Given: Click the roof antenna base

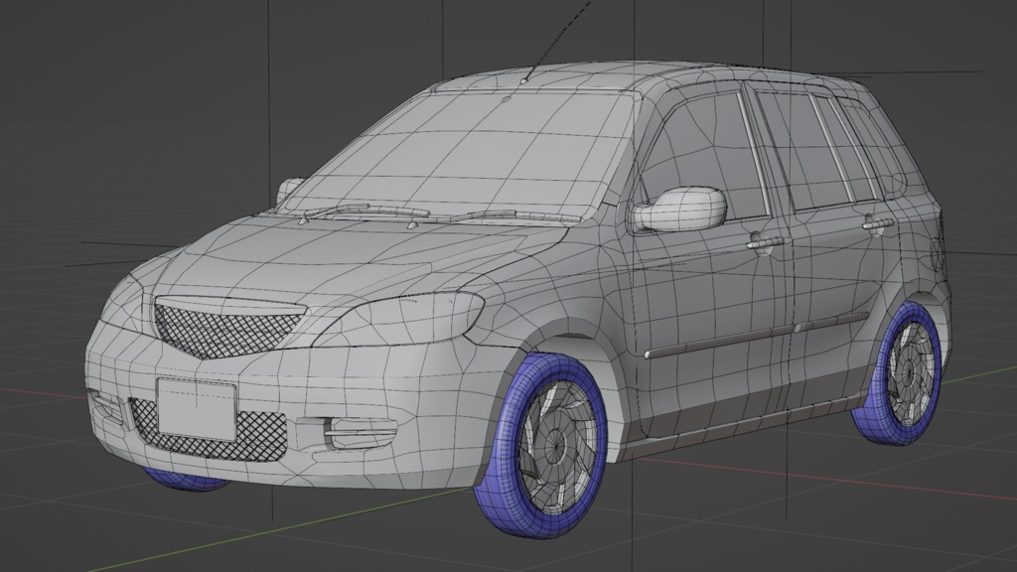Looking at the screenshot, I should click(522, 81).
